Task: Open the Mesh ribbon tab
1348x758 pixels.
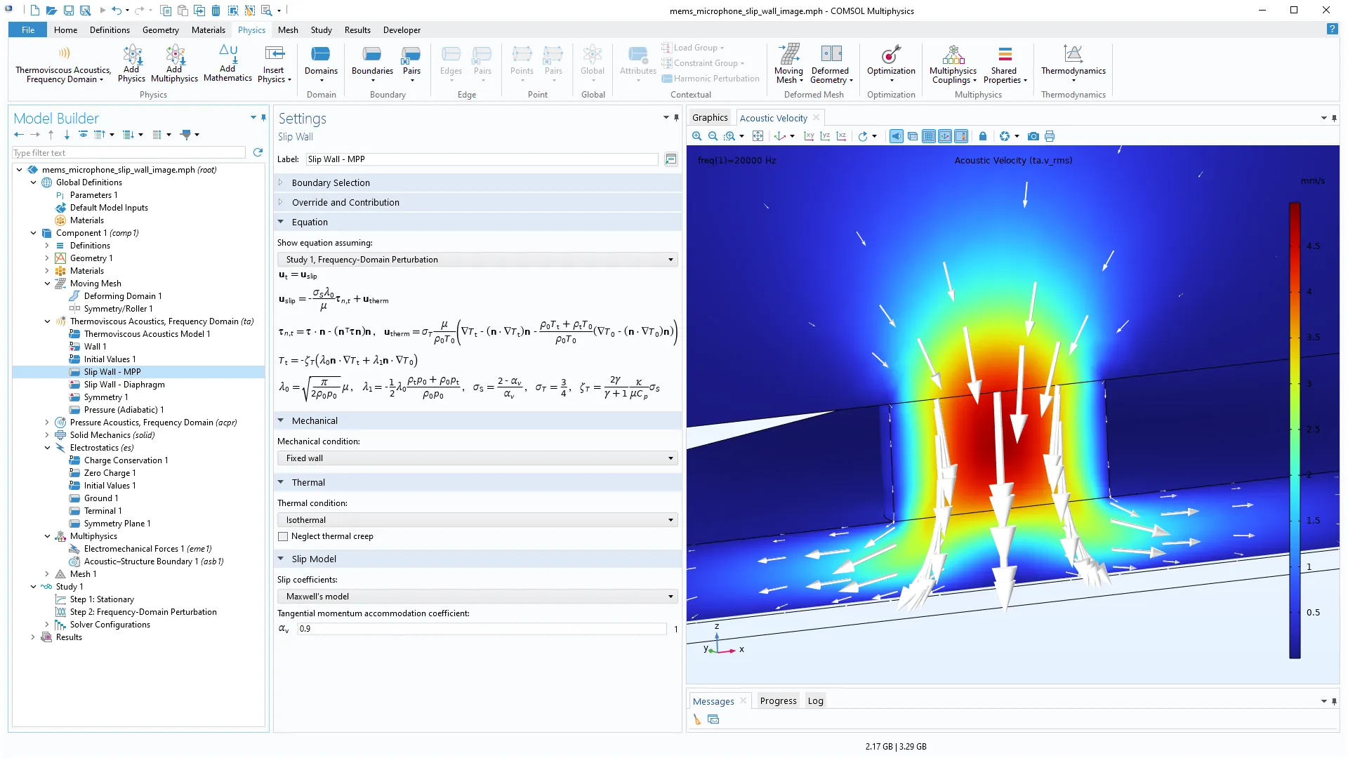Action: pyautogui.click(x=288, y=30)
